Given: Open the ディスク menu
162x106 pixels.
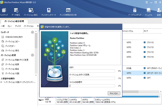Looking at the screenshot, I should [18, 26].
